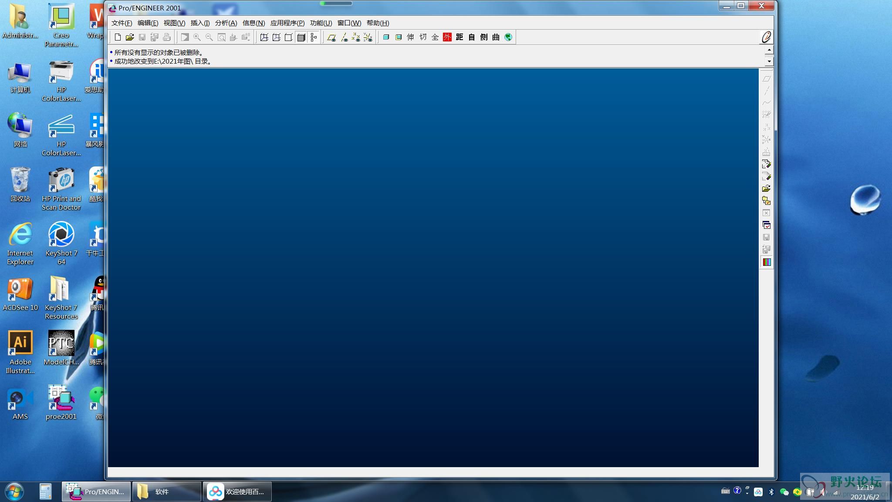Select wireframe display mode icon
Viewport: 892px width, 502px height.
pyautogui.click(x=264, y=37)
